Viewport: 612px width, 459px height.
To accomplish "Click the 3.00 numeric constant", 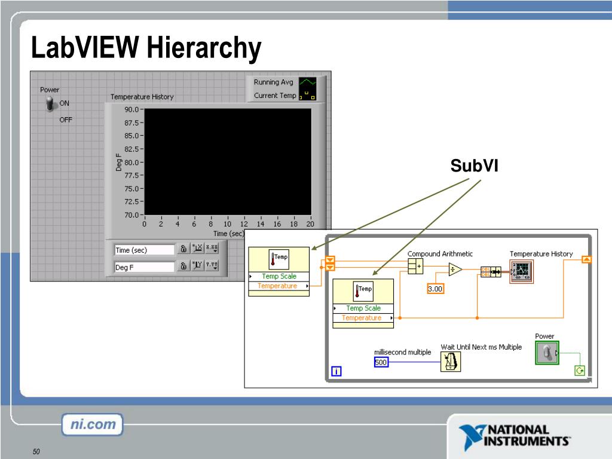I will (x=436, y=289).
